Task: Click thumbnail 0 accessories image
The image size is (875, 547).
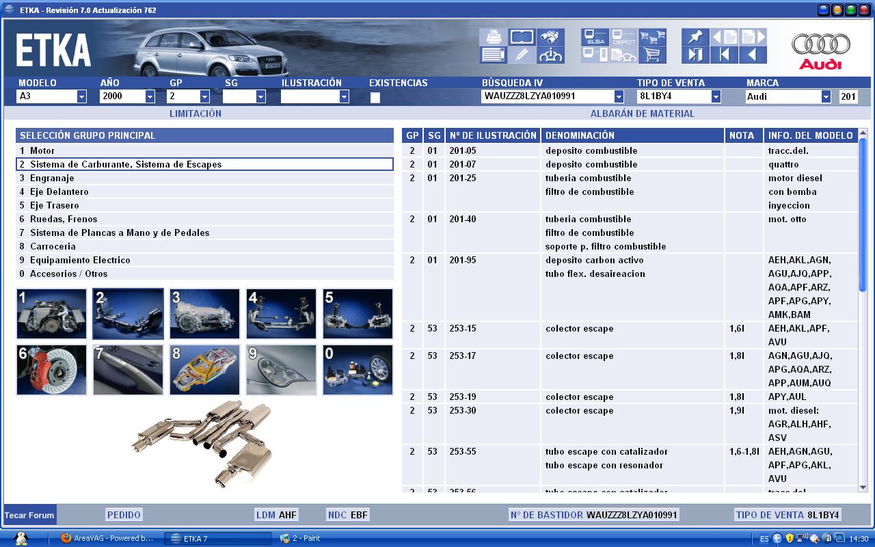Action: pos(358,370)
